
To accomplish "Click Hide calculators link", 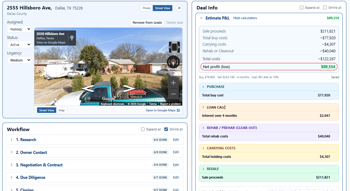I will tap(245, 18).
